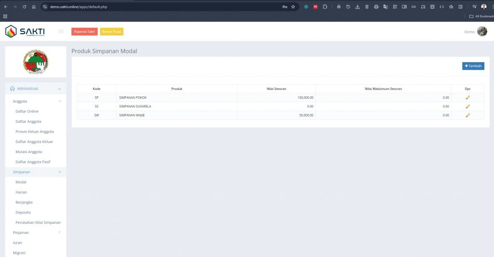The height and width of the screenshot is (257, 494).
Task: Select Deposito under Simpanan
Action: [23, 212]
